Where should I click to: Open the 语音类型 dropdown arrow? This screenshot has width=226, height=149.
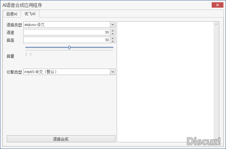(x=113, y=25)
